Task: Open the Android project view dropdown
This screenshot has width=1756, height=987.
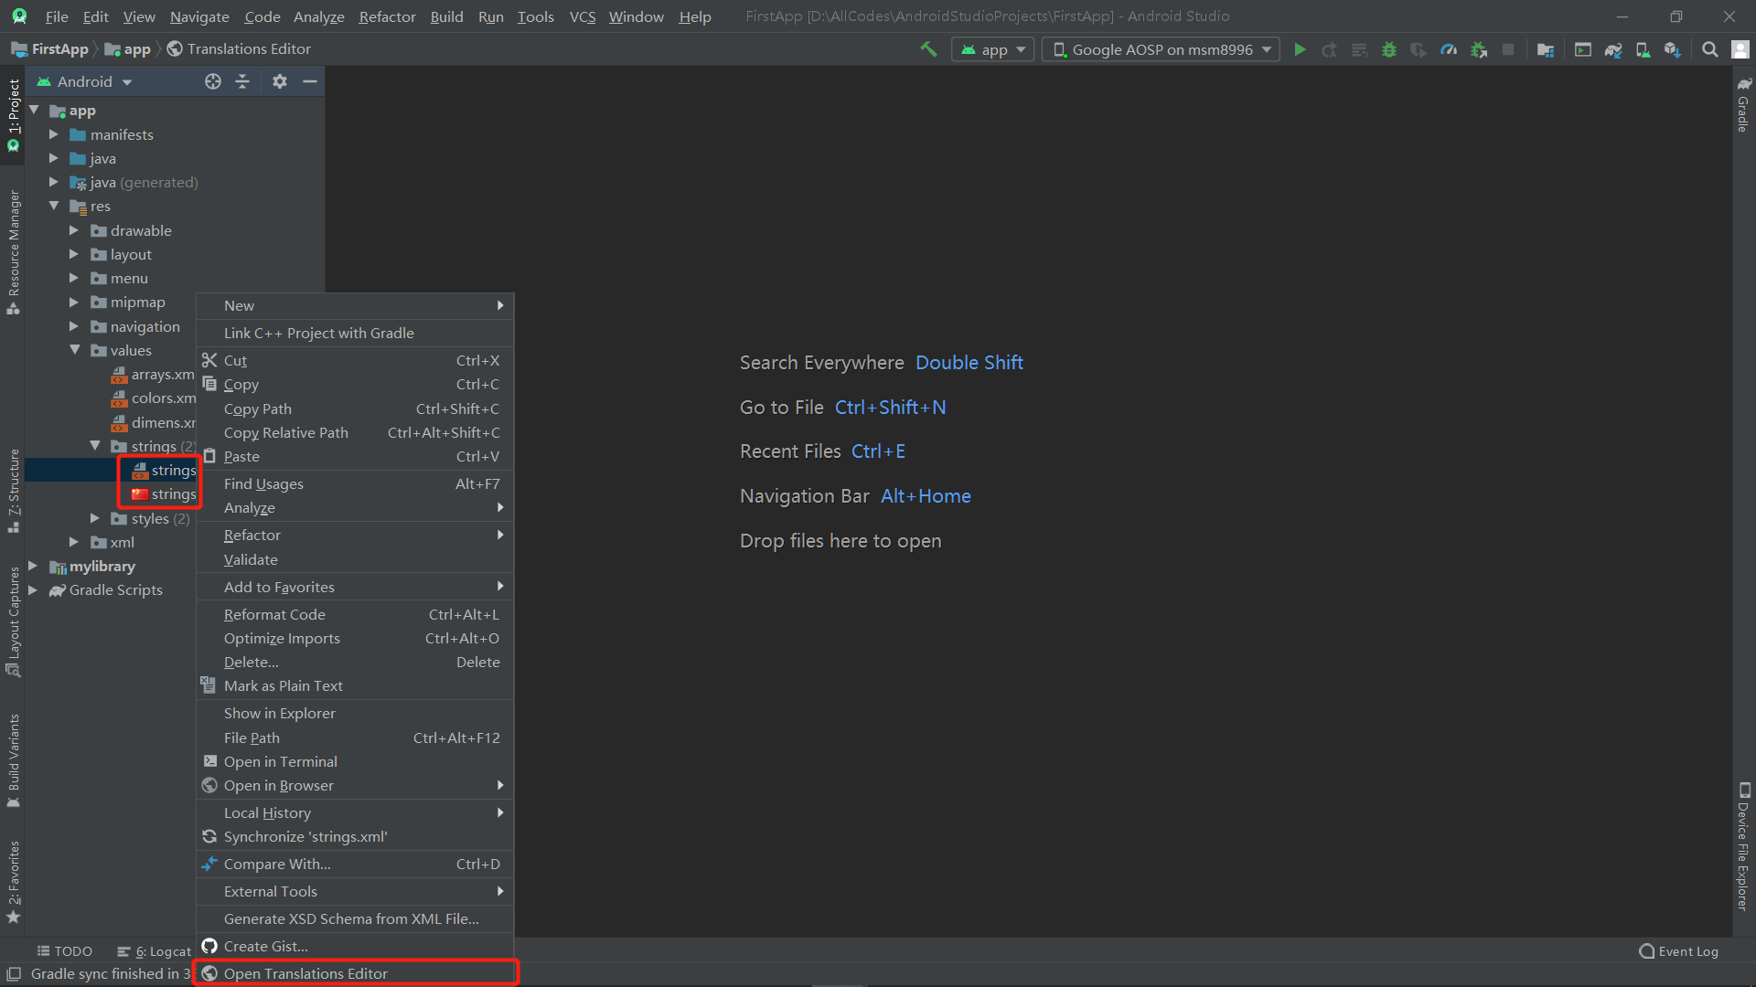Action: coord(84,81)
